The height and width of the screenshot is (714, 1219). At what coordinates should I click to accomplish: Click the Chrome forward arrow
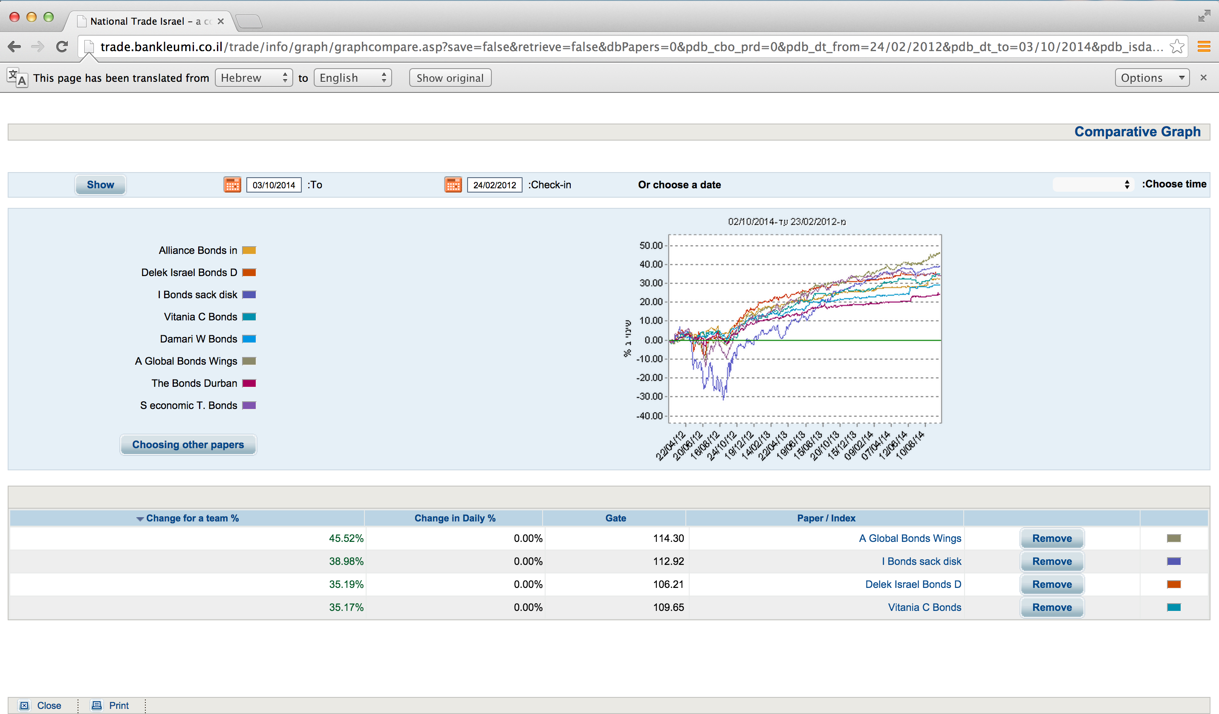click(x=37, y=47)
